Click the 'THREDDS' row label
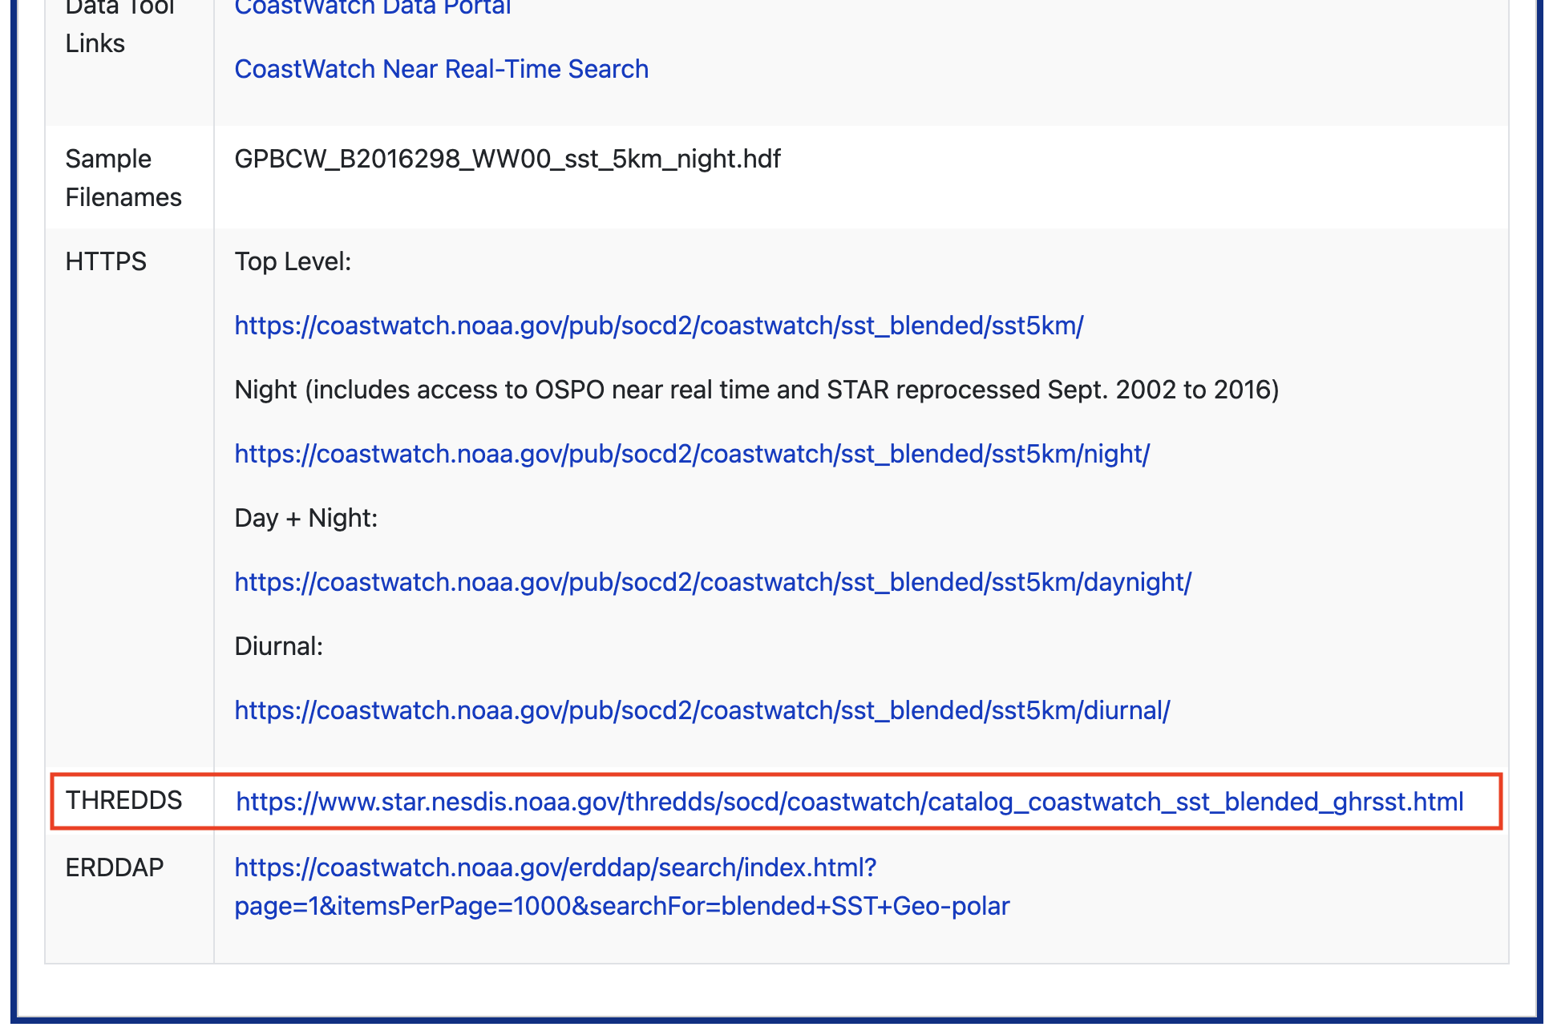Image resolution: width=1549 pixels, height=1031 pixels. click(124, 800)
